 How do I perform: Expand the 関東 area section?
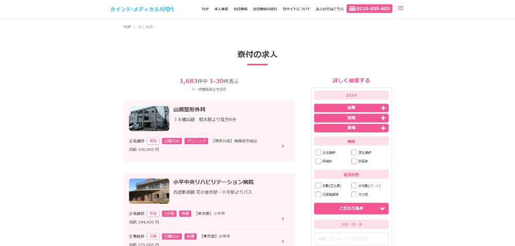coord(351,108)
